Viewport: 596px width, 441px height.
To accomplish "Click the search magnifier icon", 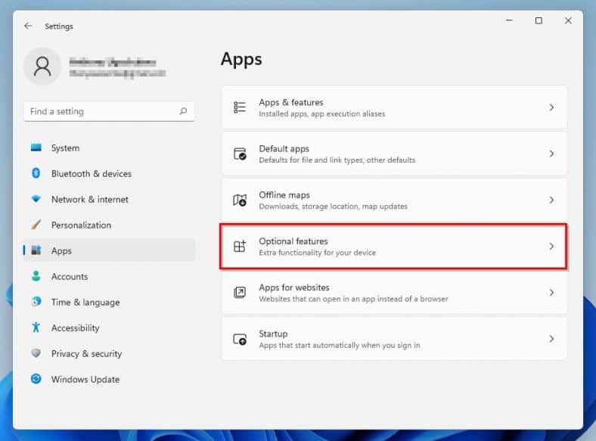I will tap(183, 111).
